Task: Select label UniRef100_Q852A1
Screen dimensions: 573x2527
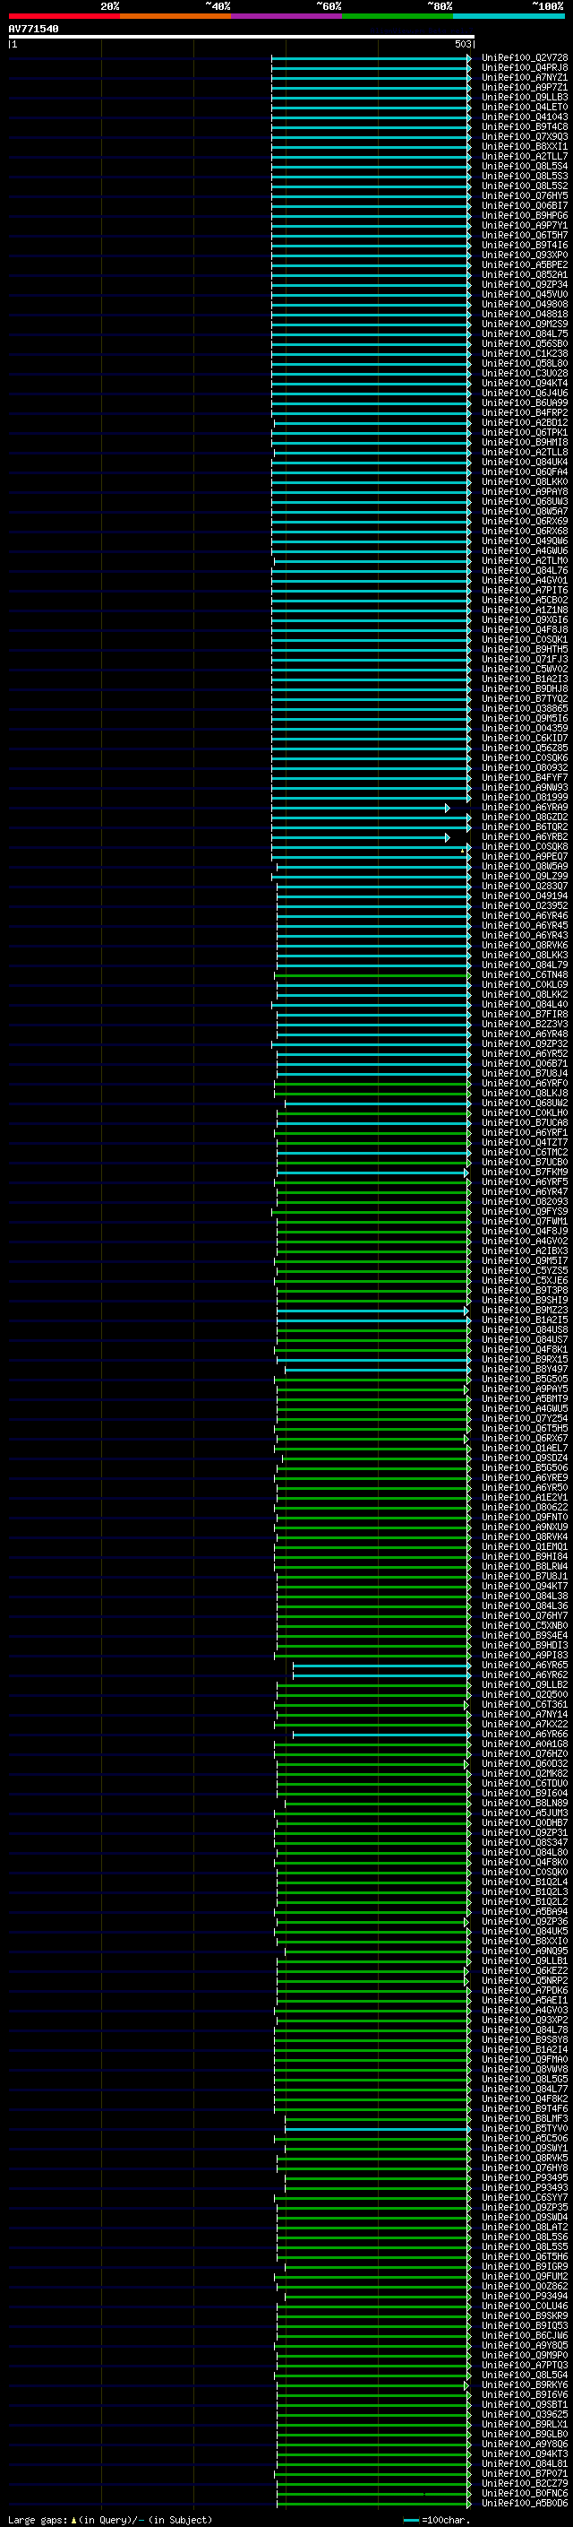Action: tap(524, 274)
